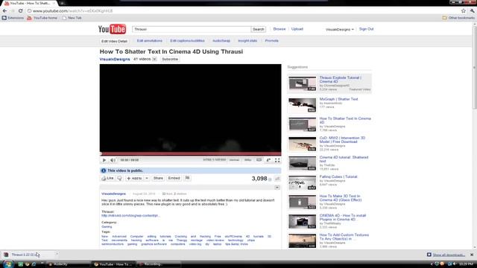The width and height of the screenshot is (477, 268).
Task: Click video progress bar
Action: (x=191, y=154)
